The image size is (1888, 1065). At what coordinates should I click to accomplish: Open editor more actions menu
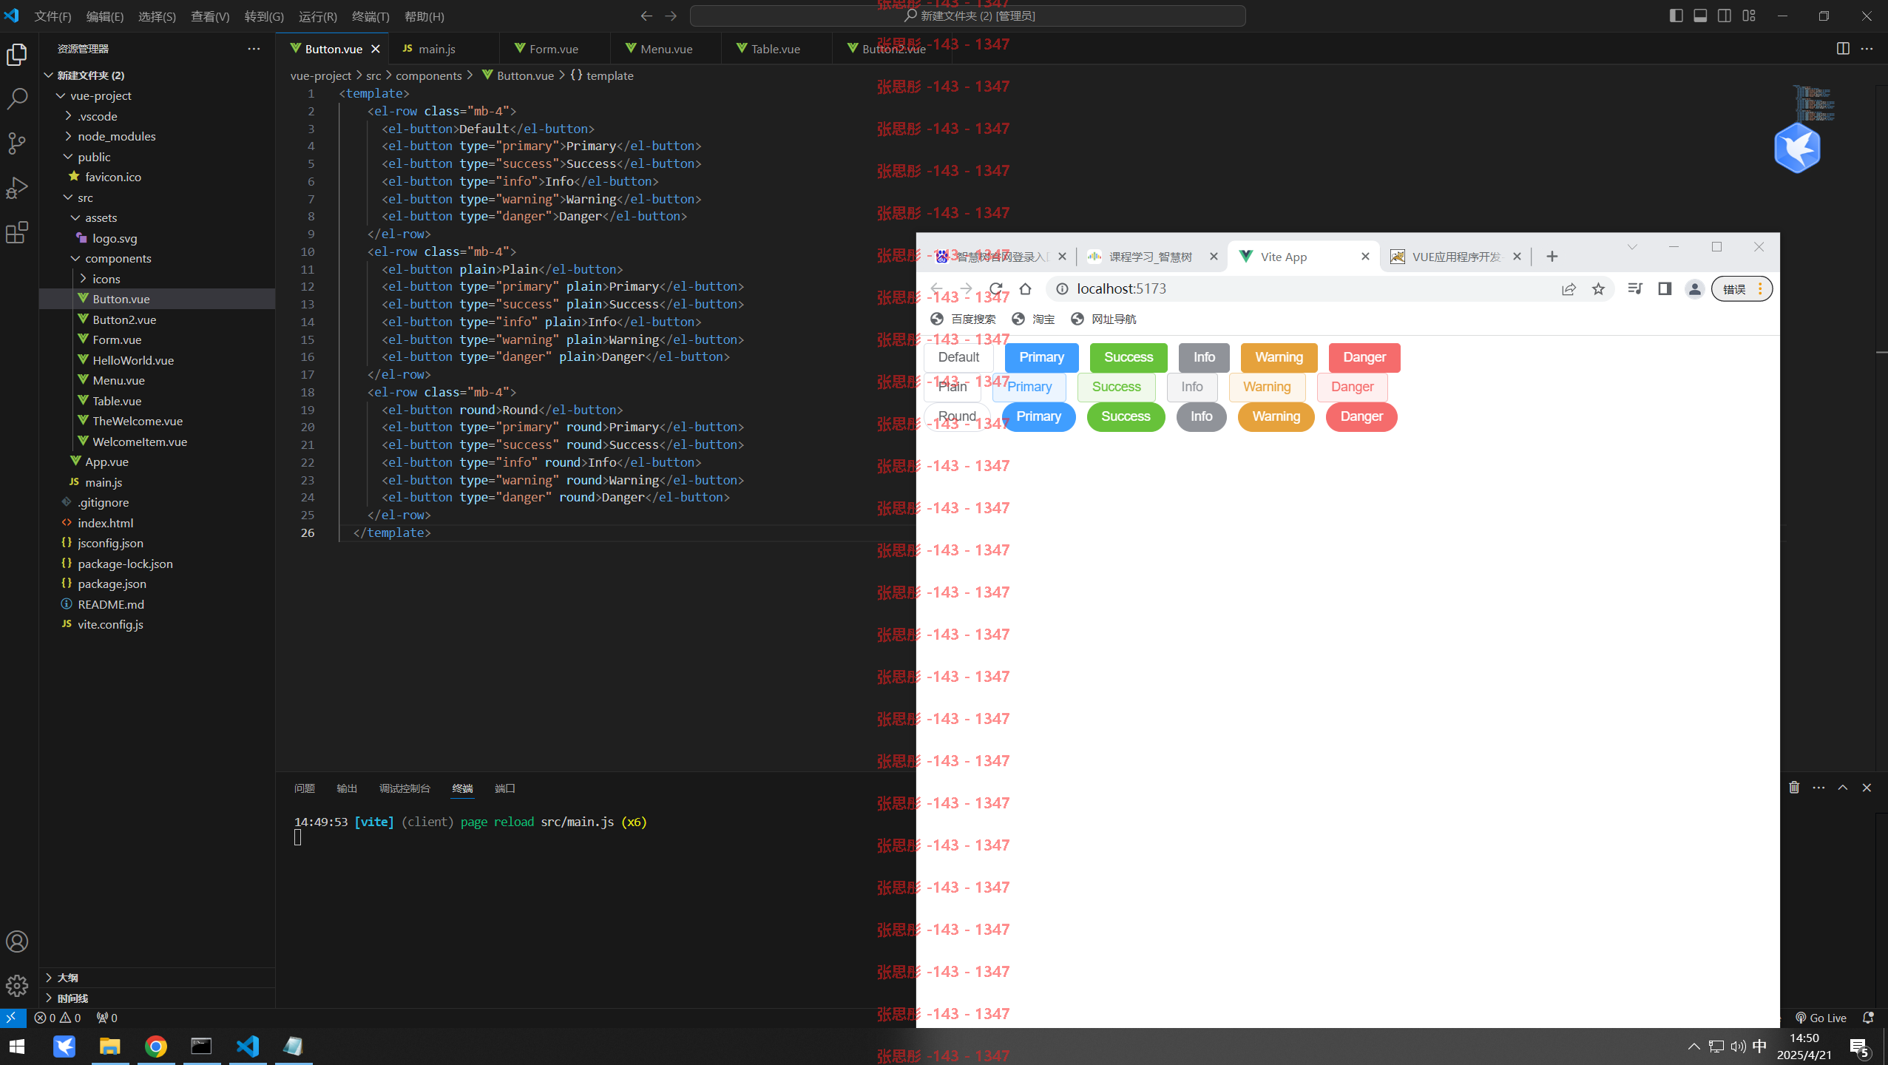tap(1867, 49)
